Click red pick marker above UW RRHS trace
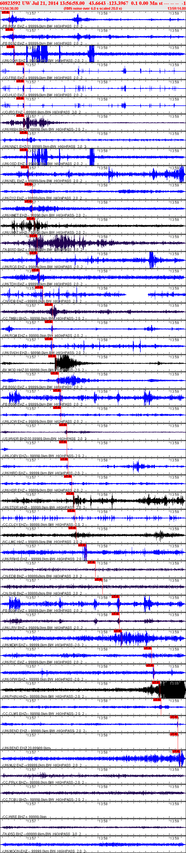This screenshot has height=853, width=186. click(82, 545)
